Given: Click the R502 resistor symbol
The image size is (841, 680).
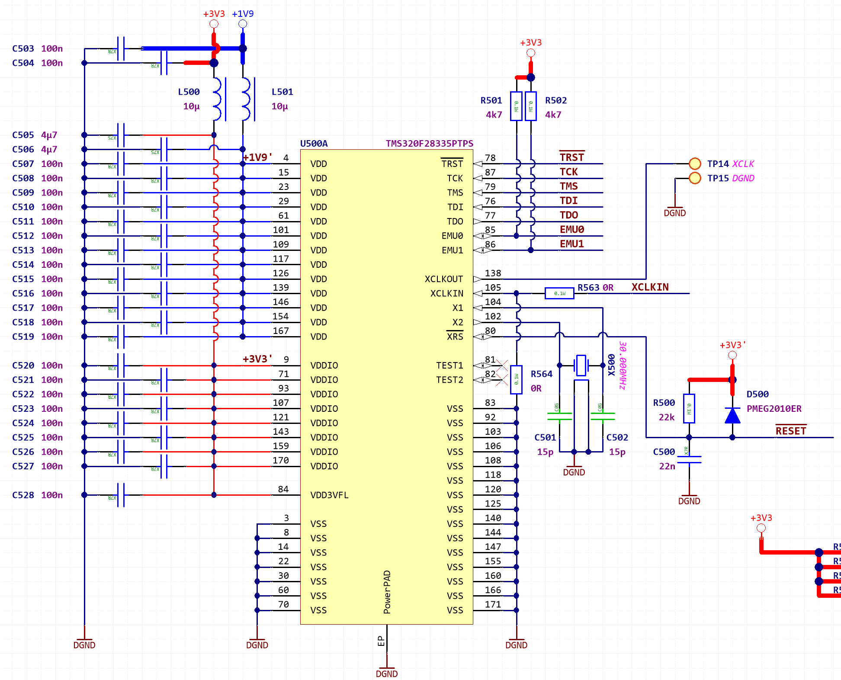Looking at the screenshot, I should [x=531, y=106].
